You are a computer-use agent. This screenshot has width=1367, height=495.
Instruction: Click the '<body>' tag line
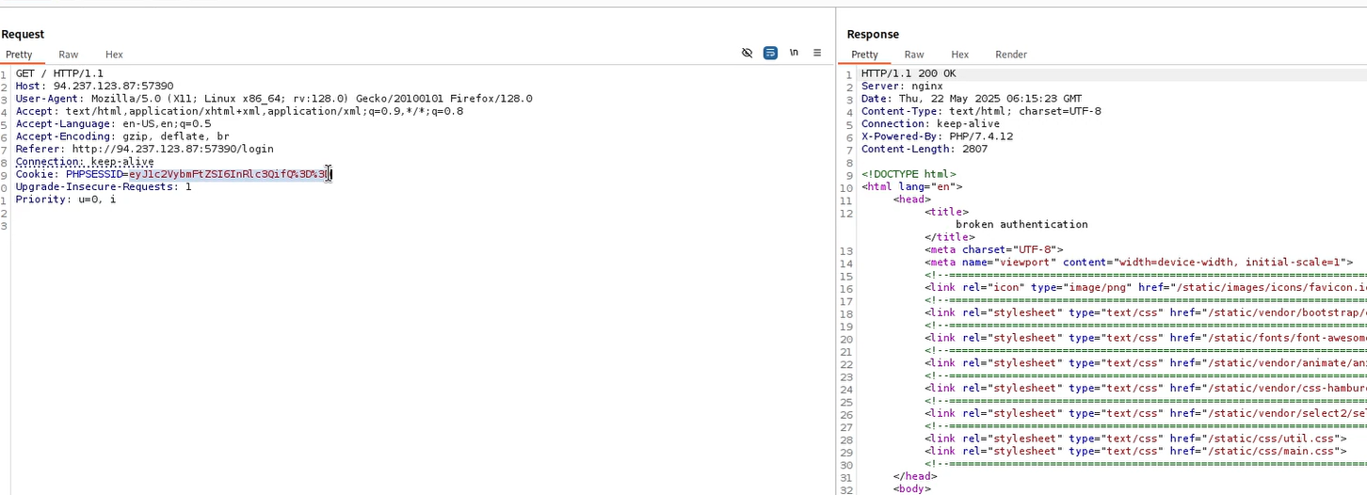tap(911, 488)
